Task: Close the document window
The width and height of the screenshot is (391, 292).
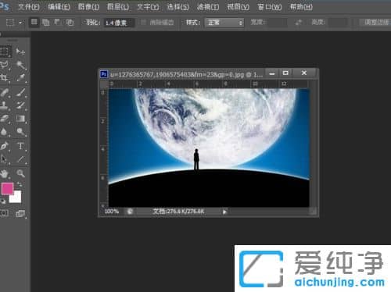Action: click(304, 73)
